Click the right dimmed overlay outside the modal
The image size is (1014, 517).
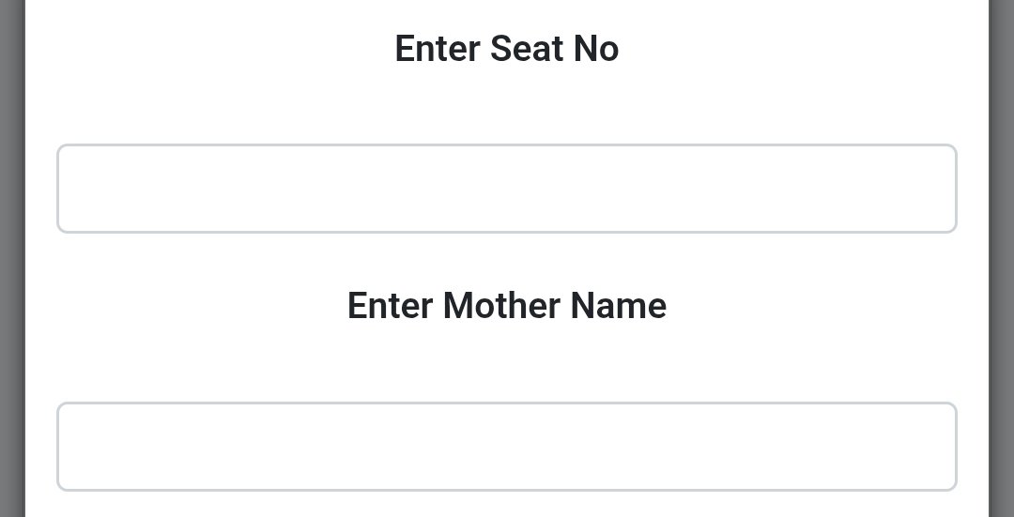click(x=1002, y=258)
